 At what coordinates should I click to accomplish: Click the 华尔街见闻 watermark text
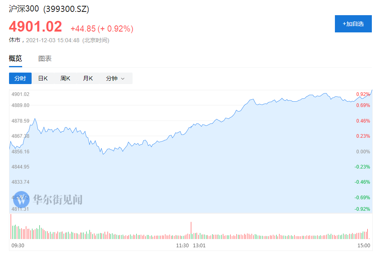(57, 200)
